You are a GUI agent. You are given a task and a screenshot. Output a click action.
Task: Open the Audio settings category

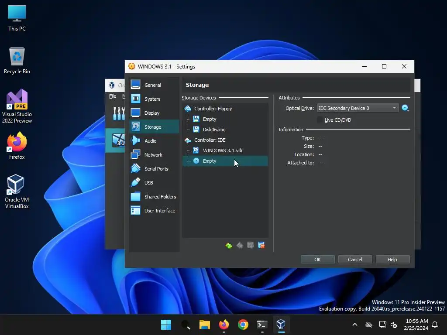pyautogui.click(x=154, y=141)
